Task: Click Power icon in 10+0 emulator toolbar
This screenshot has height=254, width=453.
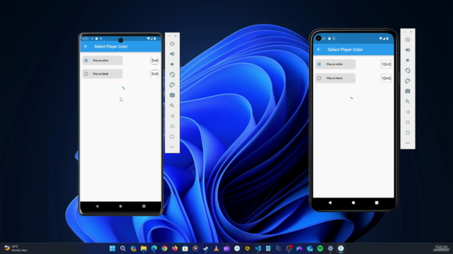Action: (x=408, y=40)
